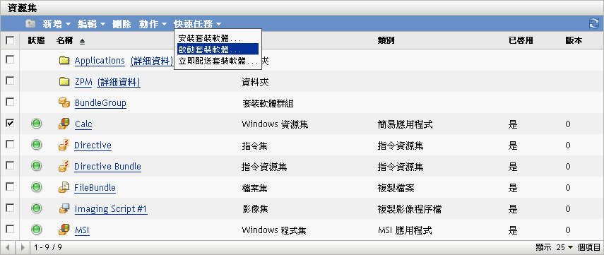Screen dimensions: 604x255
Task: Click green status icon for Directive Bundle
Action: pyautogui.click(x=36, y=166)
